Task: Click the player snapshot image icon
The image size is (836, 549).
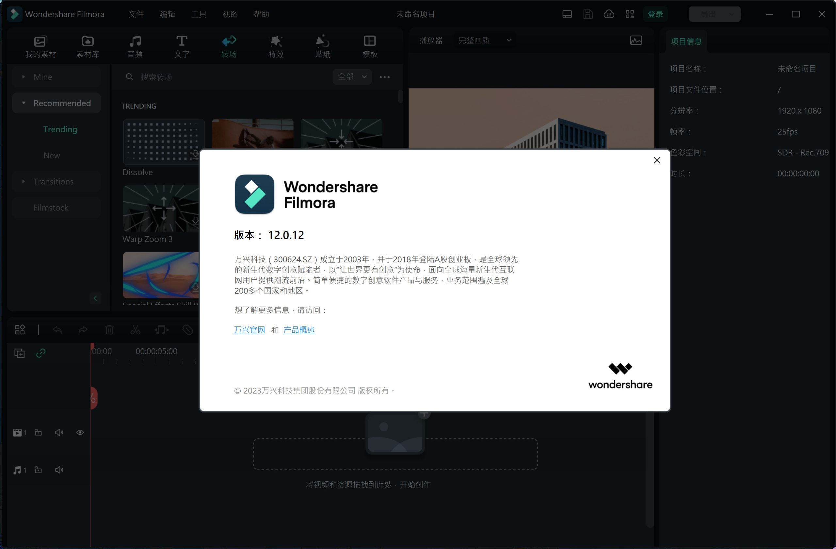Action: tap(636, 41)
